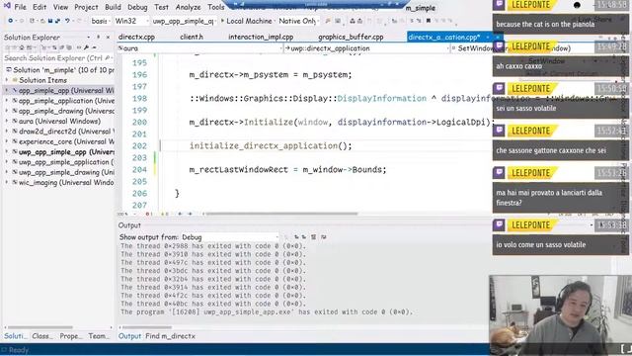Open the File menu

coord(20,7)
